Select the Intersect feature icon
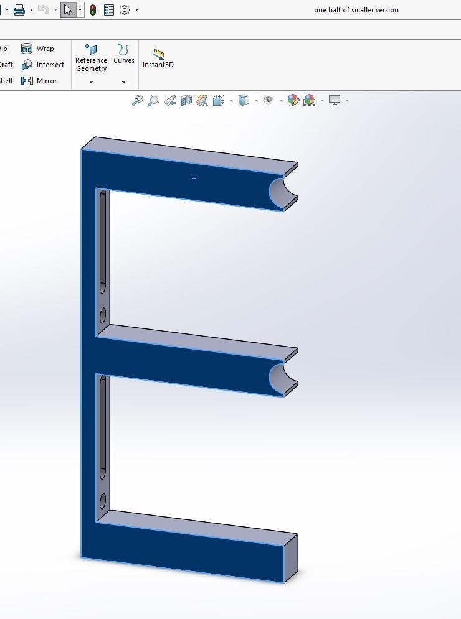 coord(27,65)
